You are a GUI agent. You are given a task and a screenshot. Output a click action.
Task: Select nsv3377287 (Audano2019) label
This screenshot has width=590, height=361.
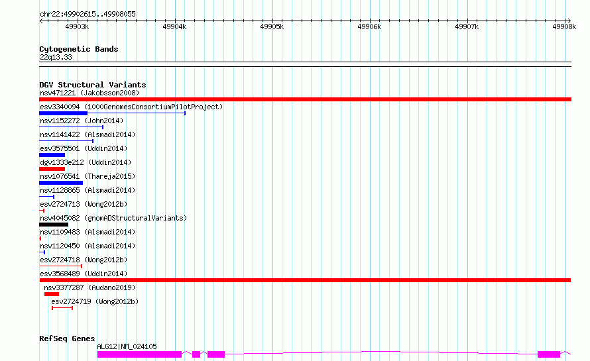[x=89, y=287]
